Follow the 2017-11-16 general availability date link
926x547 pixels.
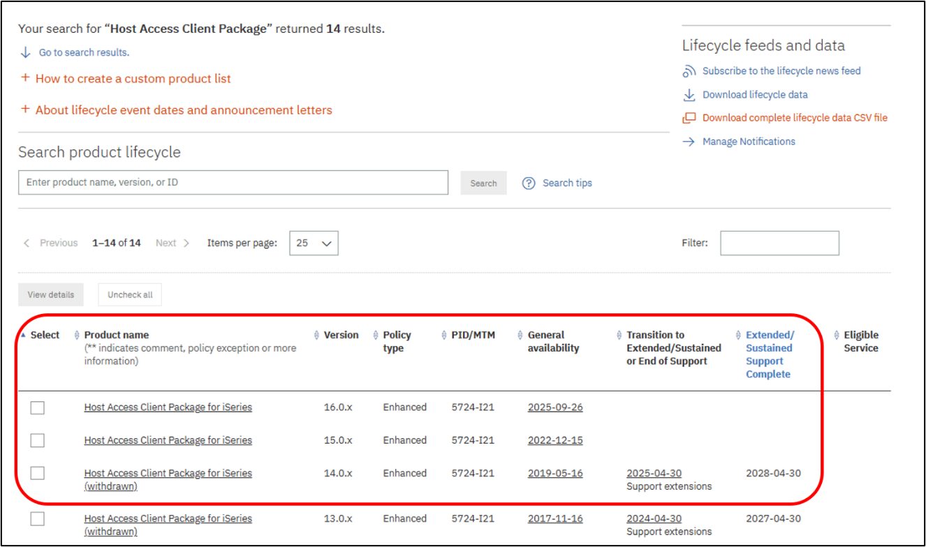[x=555, y=518]
